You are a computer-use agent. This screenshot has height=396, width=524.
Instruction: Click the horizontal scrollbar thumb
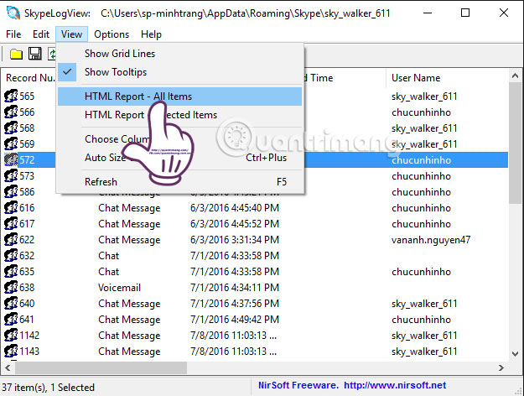point(101,368)
